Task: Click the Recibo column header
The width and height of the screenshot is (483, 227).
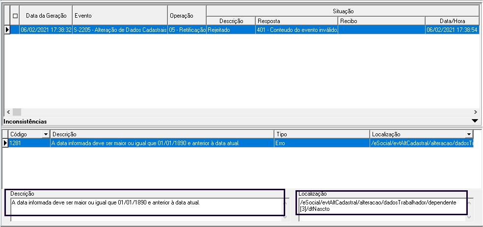Action: 381,21
